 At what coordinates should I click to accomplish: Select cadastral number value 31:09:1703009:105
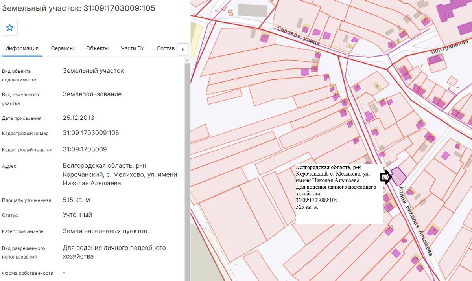(91, 133)
